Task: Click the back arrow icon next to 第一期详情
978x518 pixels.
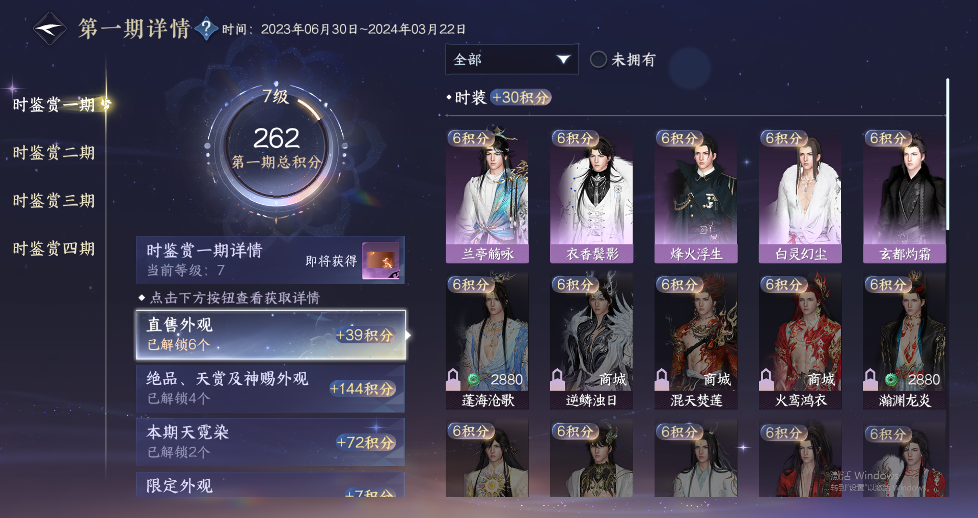Action: (49, 29)
